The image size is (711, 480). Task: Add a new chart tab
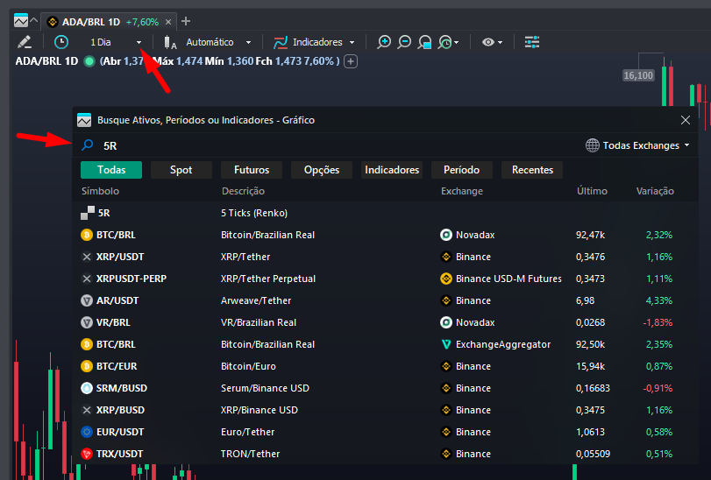[x=186, y=21]
